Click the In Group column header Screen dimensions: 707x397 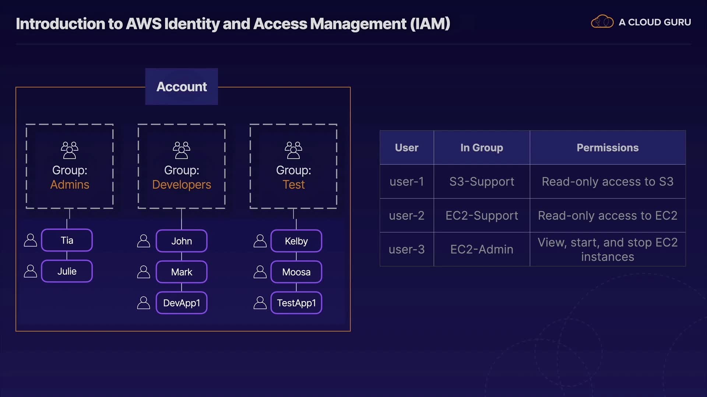click(x=482, y=147)
